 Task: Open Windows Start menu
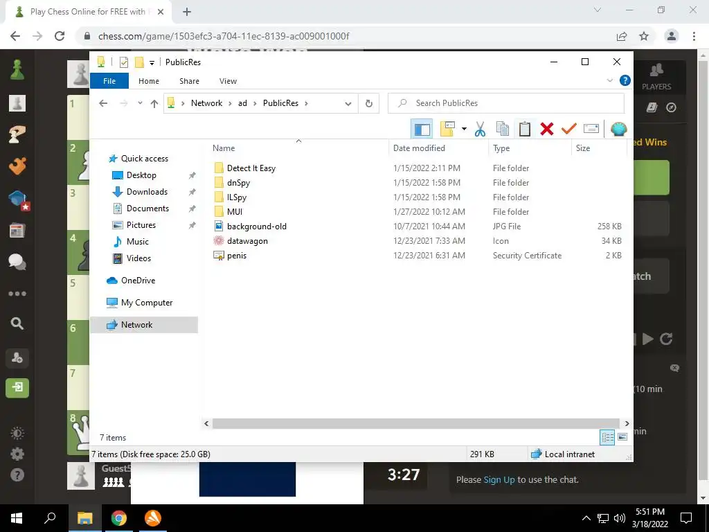pos(17,518)
